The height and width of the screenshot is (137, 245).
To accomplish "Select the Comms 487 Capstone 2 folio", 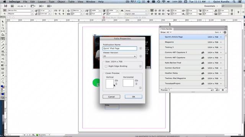I will coord(192,53).
